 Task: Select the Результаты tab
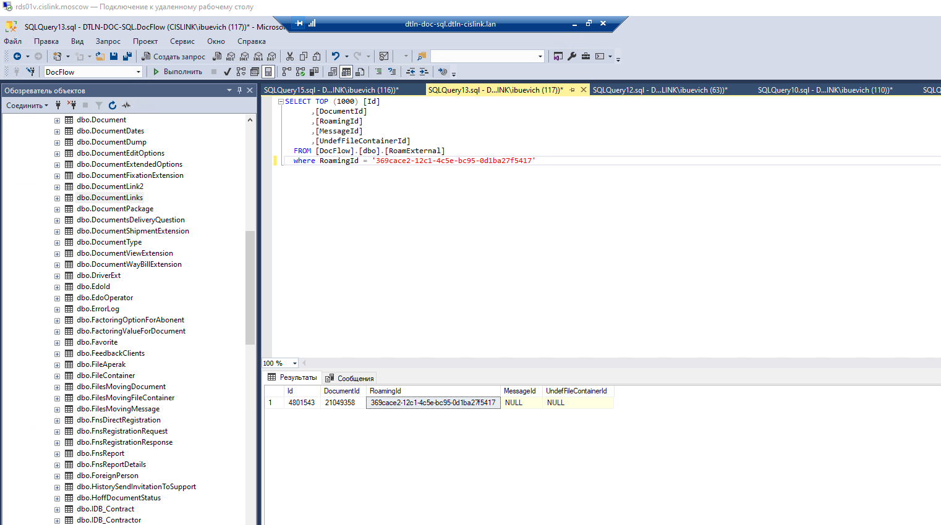click(x=292, y=377)
